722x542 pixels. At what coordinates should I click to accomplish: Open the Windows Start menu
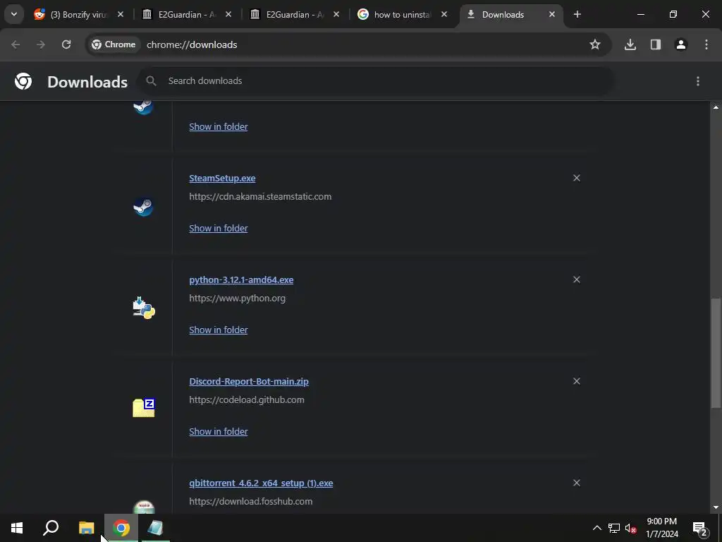(x=17, y=528)
